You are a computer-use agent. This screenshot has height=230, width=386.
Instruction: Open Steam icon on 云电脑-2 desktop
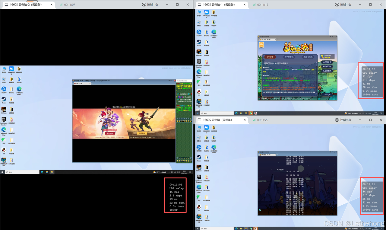click(4, 100)
